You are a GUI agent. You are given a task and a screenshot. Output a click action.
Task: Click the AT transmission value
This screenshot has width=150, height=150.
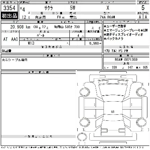click(5, 39)
